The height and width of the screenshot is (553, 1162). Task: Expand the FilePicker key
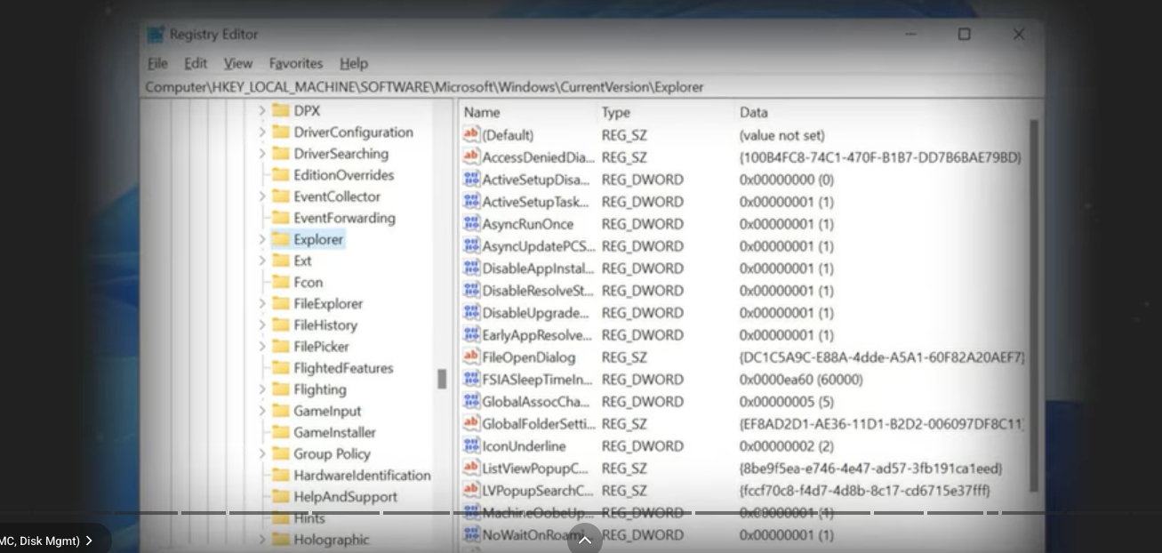click(x=261, y=347)
